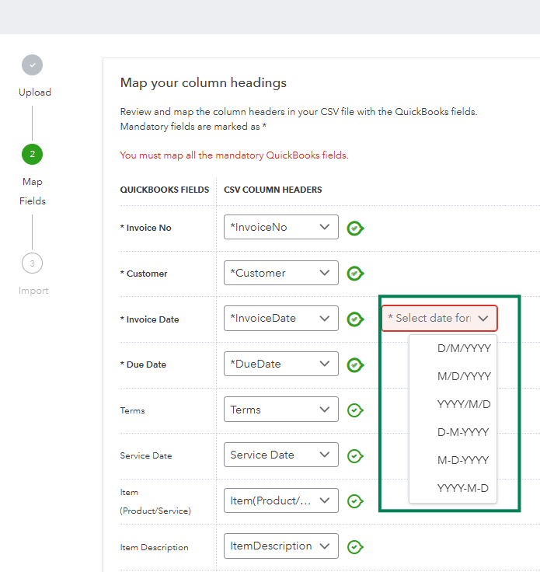
Task: Expand the ItemDescription column dropdown
Action: click(280, 546)
